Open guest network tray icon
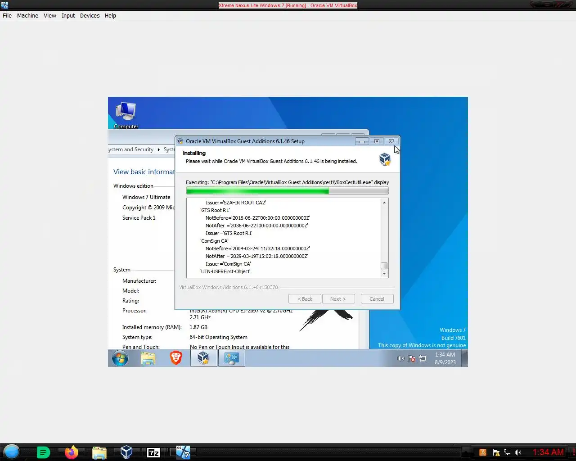576x461 pixels. pos(423,358)
